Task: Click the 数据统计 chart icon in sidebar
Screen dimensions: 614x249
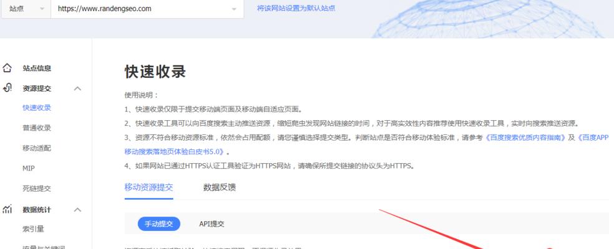Action: click(7, 210)
